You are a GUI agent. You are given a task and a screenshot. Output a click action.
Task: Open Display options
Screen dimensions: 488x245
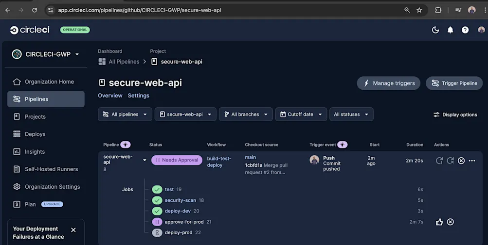(455, 114)
